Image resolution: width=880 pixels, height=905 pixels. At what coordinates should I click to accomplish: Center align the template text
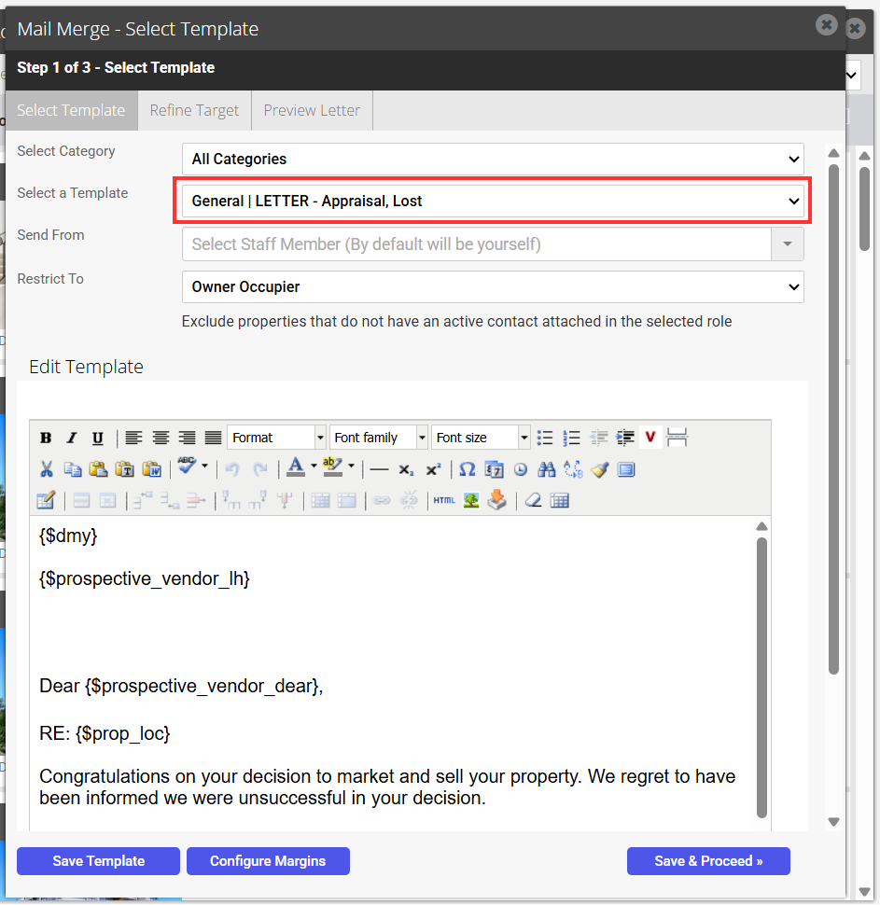(x=161, y=439)
